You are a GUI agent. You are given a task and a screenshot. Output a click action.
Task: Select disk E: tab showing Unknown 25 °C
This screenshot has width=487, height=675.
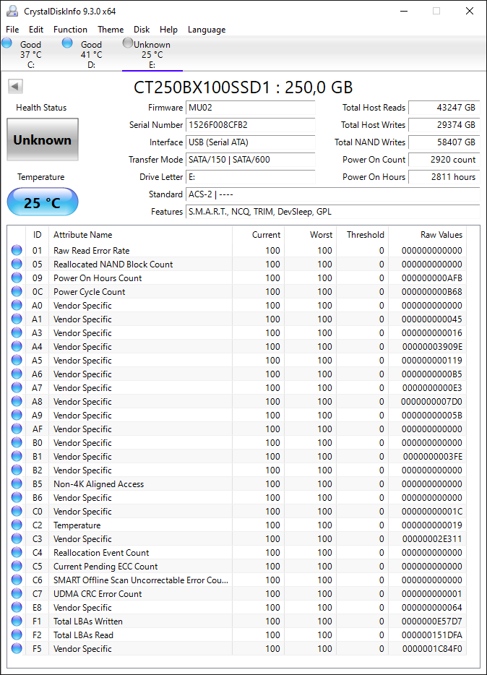[x=152, y=54]
